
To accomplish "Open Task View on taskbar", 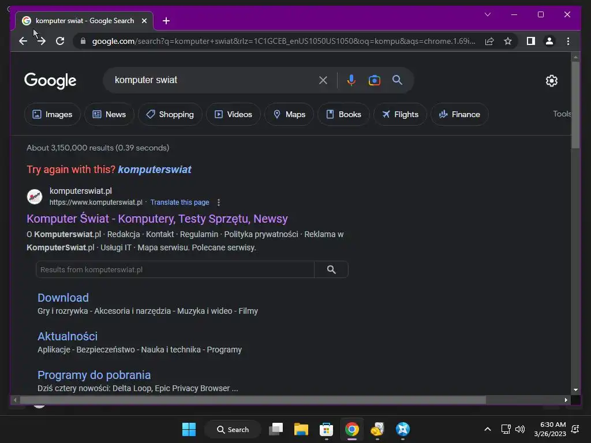I will [276, 429].
